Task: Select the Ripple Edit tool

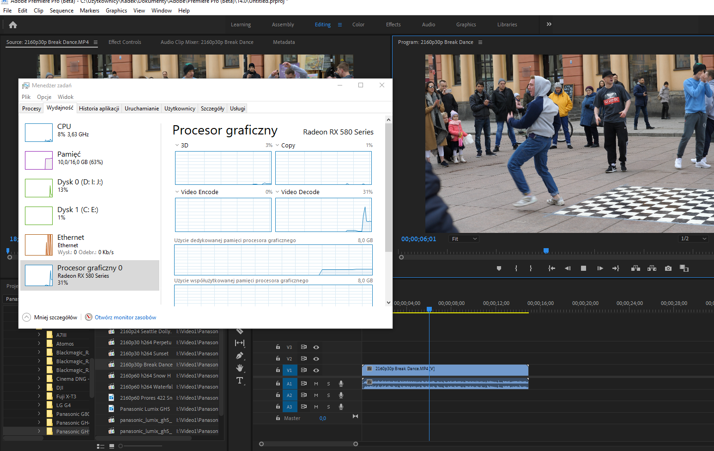Action: (240, 342)
